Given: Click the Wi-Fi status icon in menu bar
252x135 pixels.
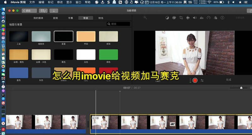Looking at the screenshot, I should (209, 2).
